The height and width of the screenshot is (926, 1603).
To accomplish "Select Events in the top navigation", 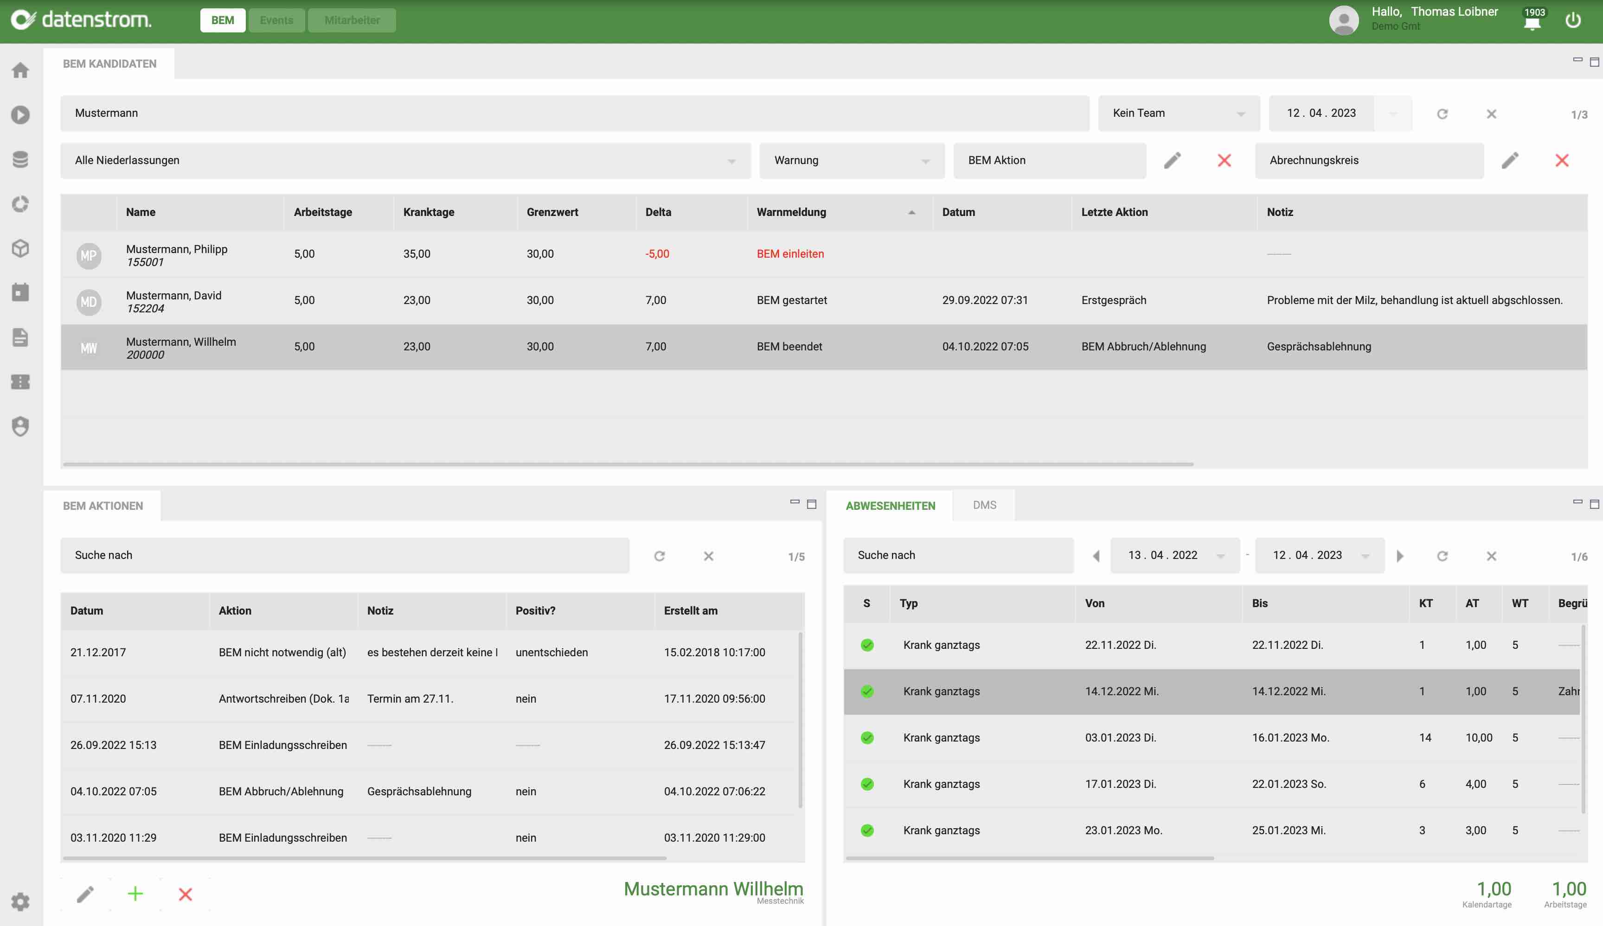I will (x=276, y=20).
